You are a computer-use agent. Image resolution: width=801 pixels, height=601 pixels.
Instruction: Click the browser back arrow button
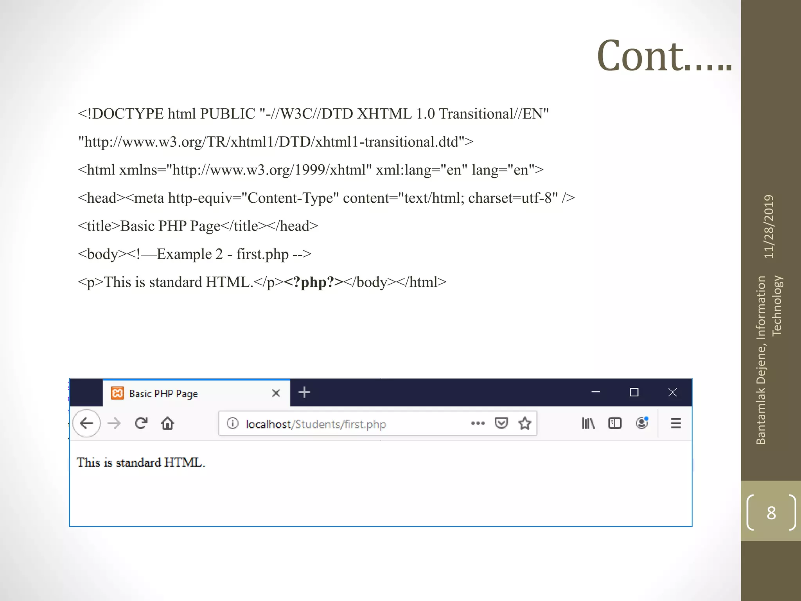point(86,423)
